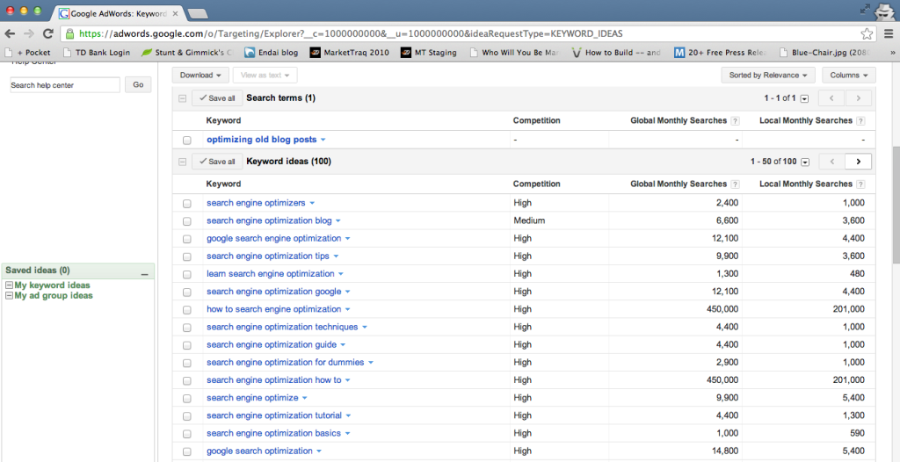Collapse the Keyword ideas section
The width and height of the screenshot is (900, 462).
pos(182,162)
